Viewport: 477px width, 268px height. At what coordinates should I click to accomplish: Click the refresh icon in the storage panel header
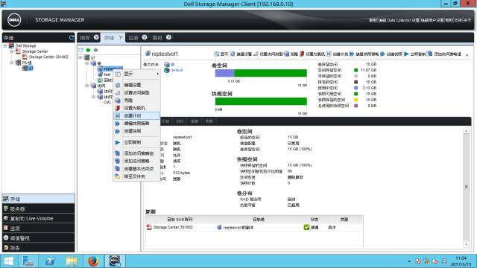click(72, 38)
